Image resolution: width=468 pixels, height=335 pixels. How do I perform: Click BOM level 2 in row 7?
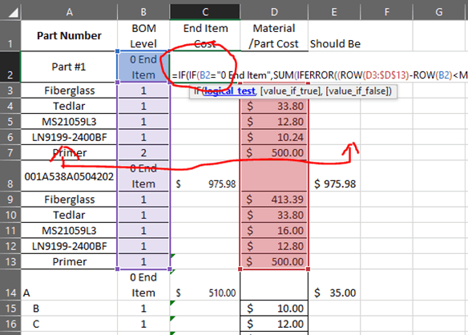[143, 152]
